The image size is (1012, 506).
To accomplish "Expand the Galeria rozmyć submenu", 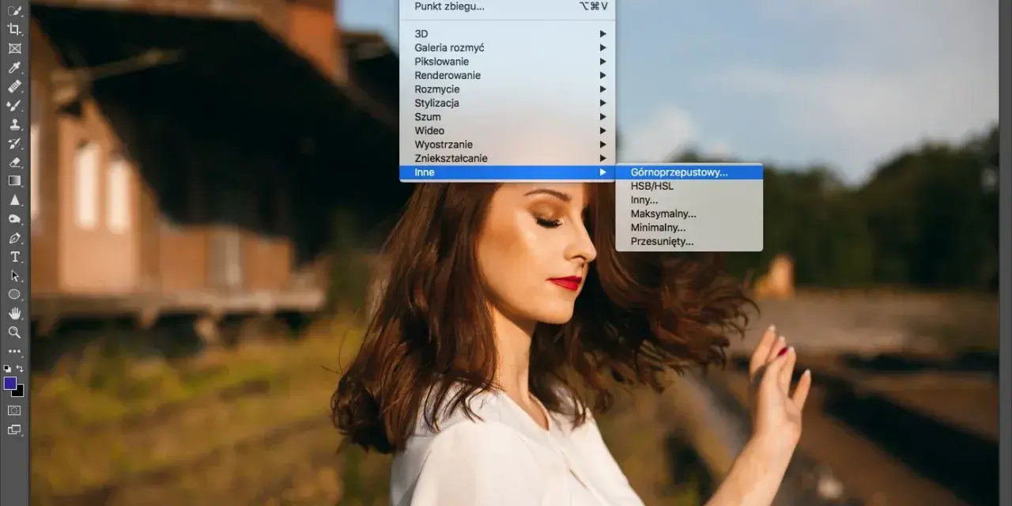I will coord(508,47).
